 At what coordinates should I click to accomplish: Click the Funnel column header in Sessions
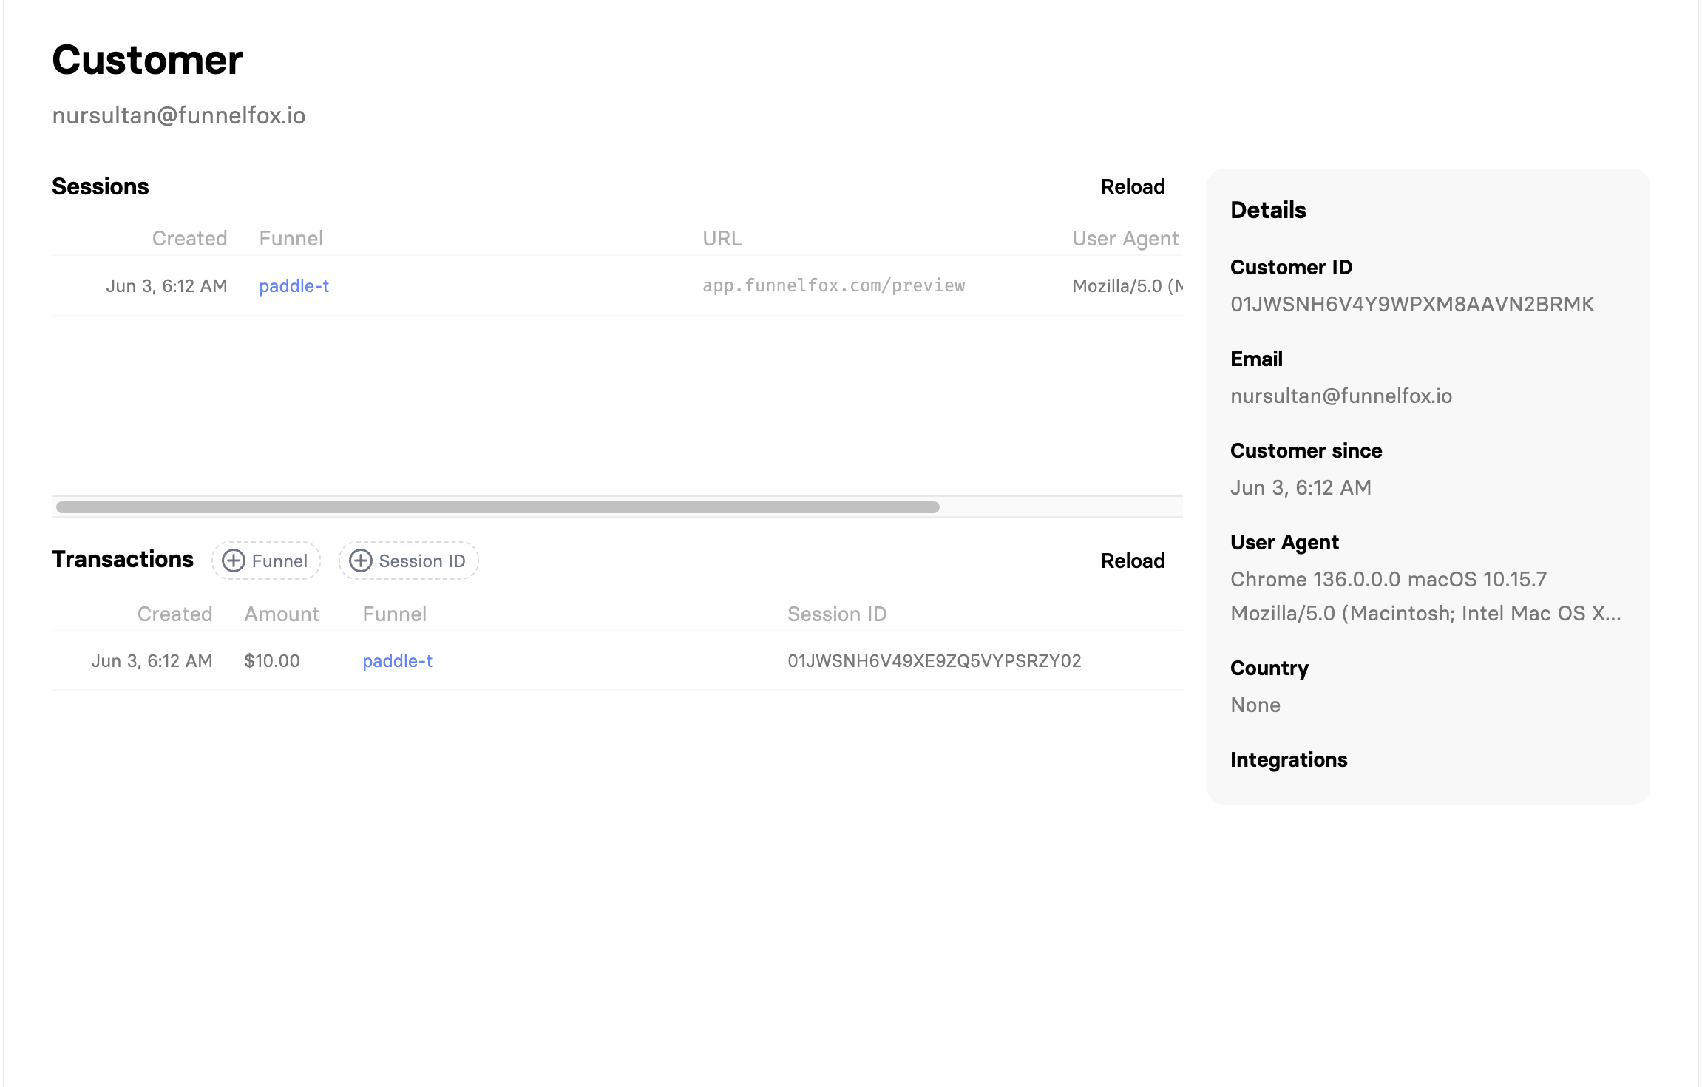(x=291, y=238)
